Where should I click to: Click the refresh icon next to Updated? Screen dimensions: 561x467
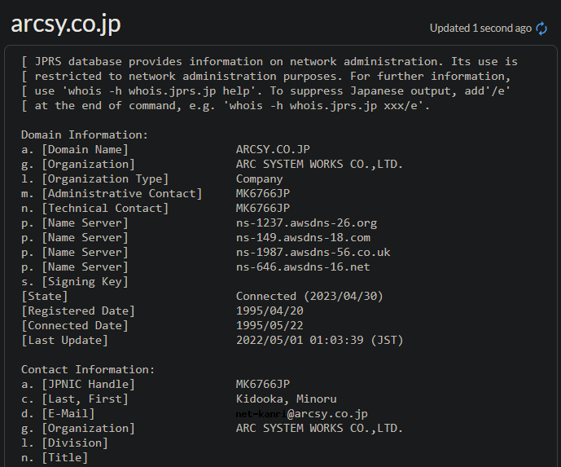(541, 29)
